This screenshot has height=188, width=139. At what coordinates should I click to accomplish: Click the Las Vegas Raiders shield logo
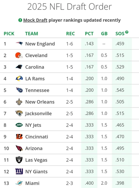19,160
